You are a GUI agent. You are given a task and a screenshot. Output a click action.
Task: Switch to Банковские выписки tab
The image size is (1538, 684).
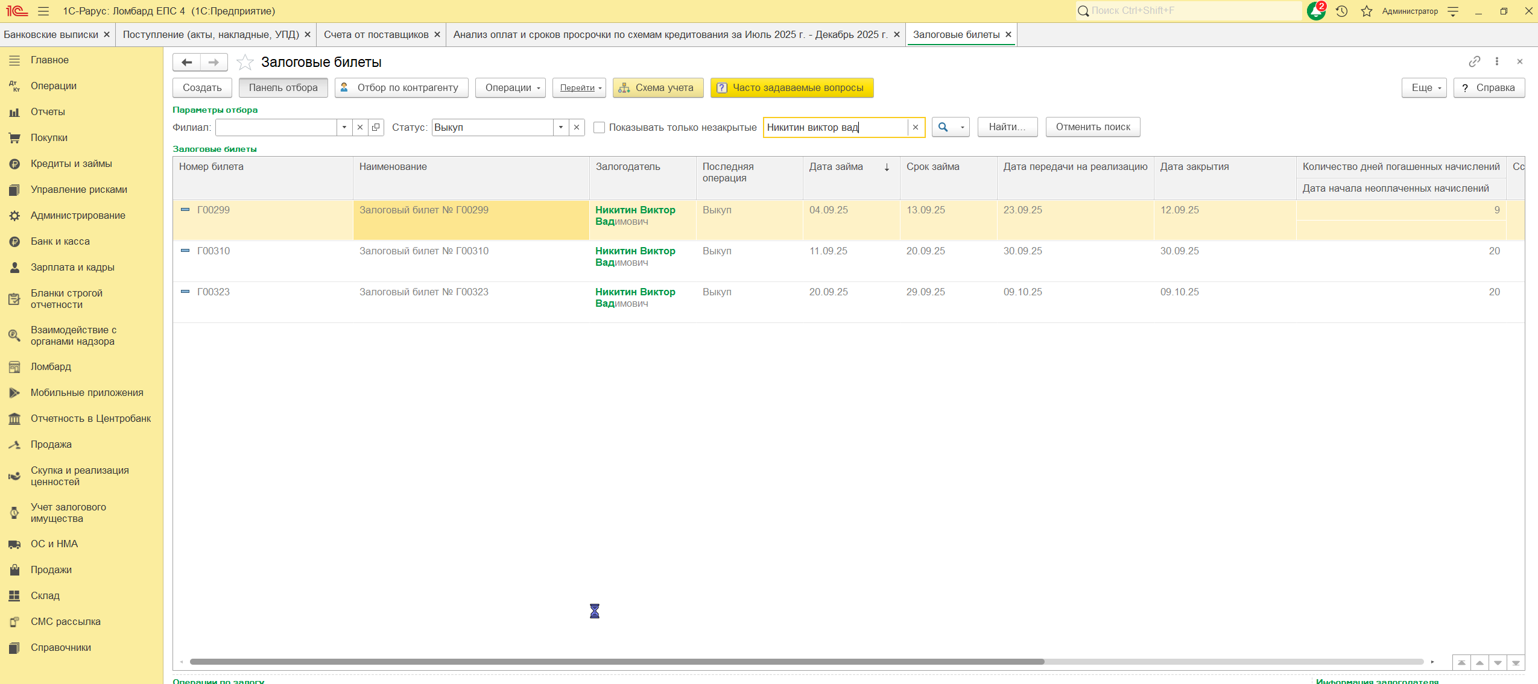pyautogui.click(x=51, y=35)
